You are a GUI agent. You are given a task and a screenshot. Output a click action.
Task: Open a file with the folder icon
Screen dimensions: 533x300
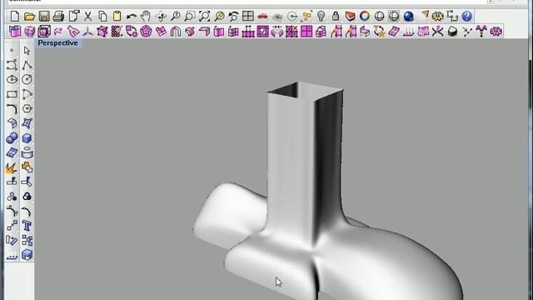tap(30, 16)
